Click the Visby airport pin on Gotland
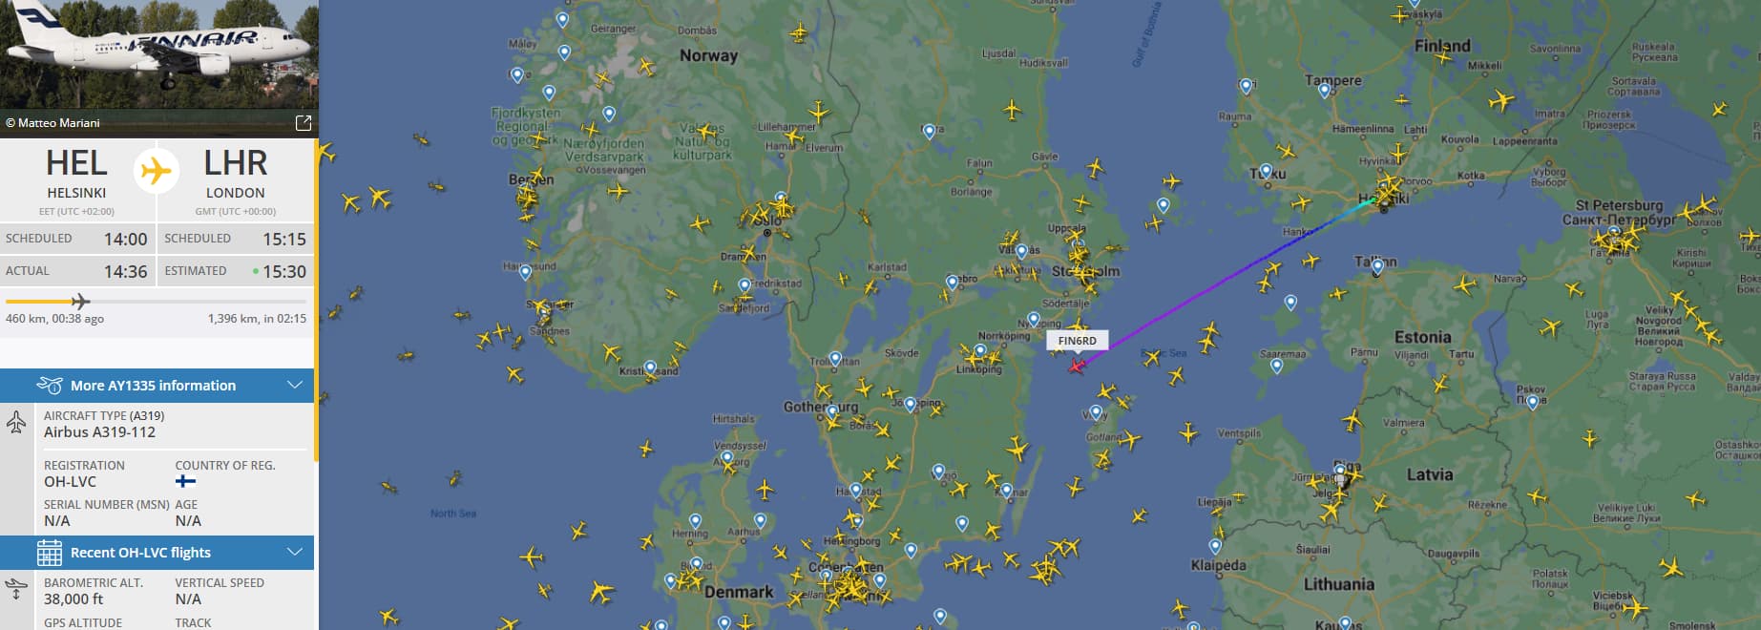The image size is (1761, 630). 1097,414
